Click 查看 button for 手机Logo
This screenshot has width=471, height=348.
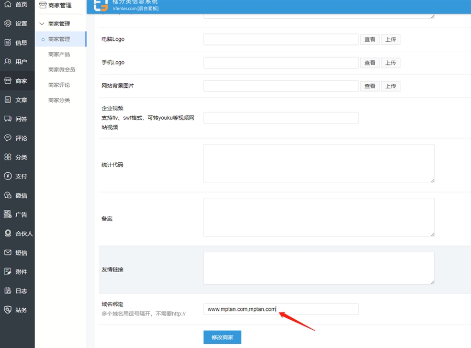(369, 63)
